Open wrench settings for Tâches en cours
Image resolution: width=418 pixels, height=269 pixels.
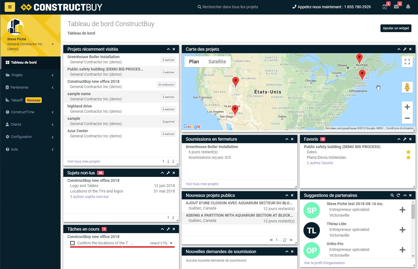168,229
